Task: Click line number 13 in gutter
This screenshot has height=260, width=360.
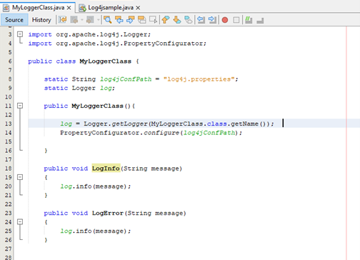Action: click(9, 124)
